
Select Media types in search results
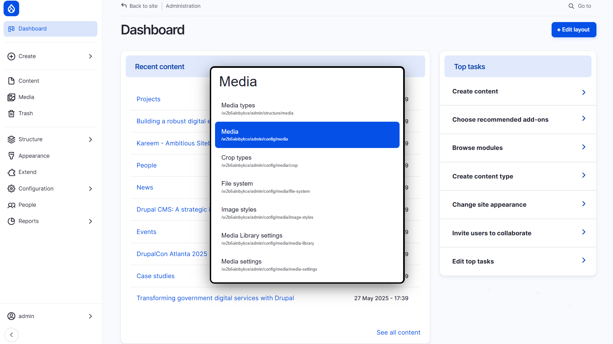pos(307,109)
